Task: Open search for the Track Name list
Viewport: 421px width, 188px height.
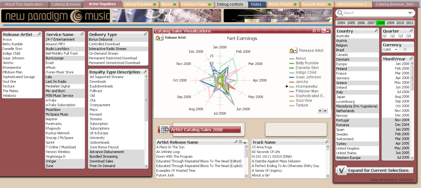Action: tap(327, 142)
